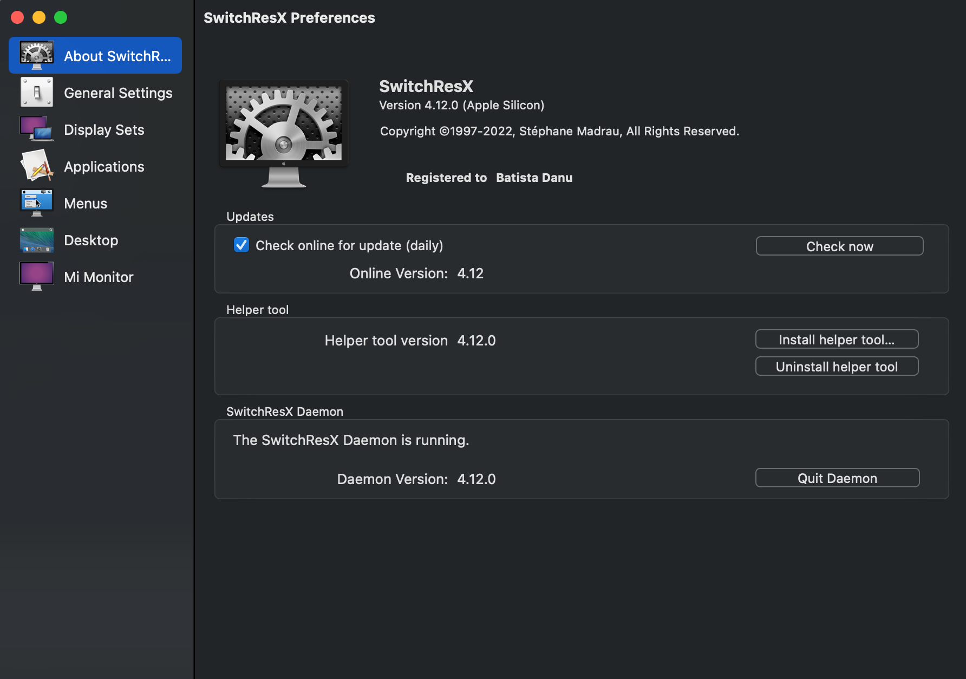Switch to the Display Sets section
Screen dimensions: 966x679
coord(103,129)
